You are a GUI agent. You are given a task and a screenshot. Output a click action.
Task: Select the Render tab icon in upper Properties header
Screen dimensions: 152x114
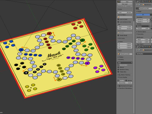[141, 2]
